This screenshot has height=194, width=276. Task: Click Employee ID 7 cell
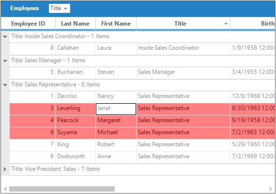pyautogui.click(x=32, y=145)
